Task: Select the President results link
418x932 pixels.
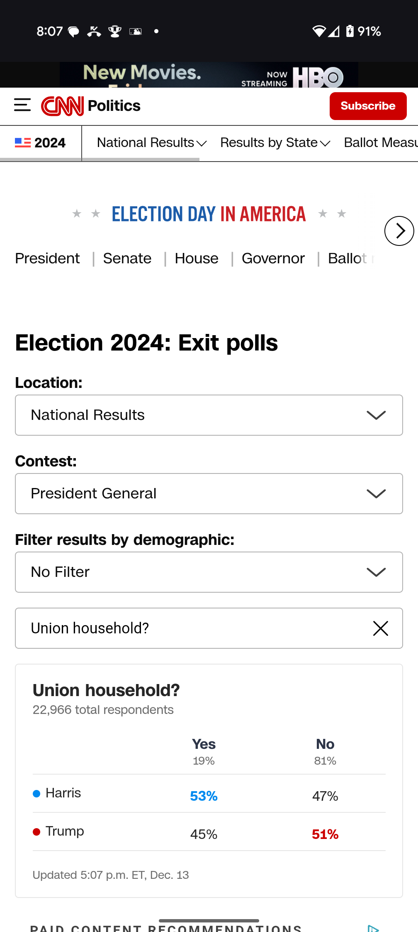Action: click(47, 258)
